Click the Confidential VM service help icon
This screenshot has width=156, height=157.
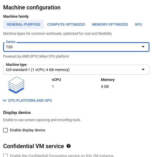(x=69, y=146)
